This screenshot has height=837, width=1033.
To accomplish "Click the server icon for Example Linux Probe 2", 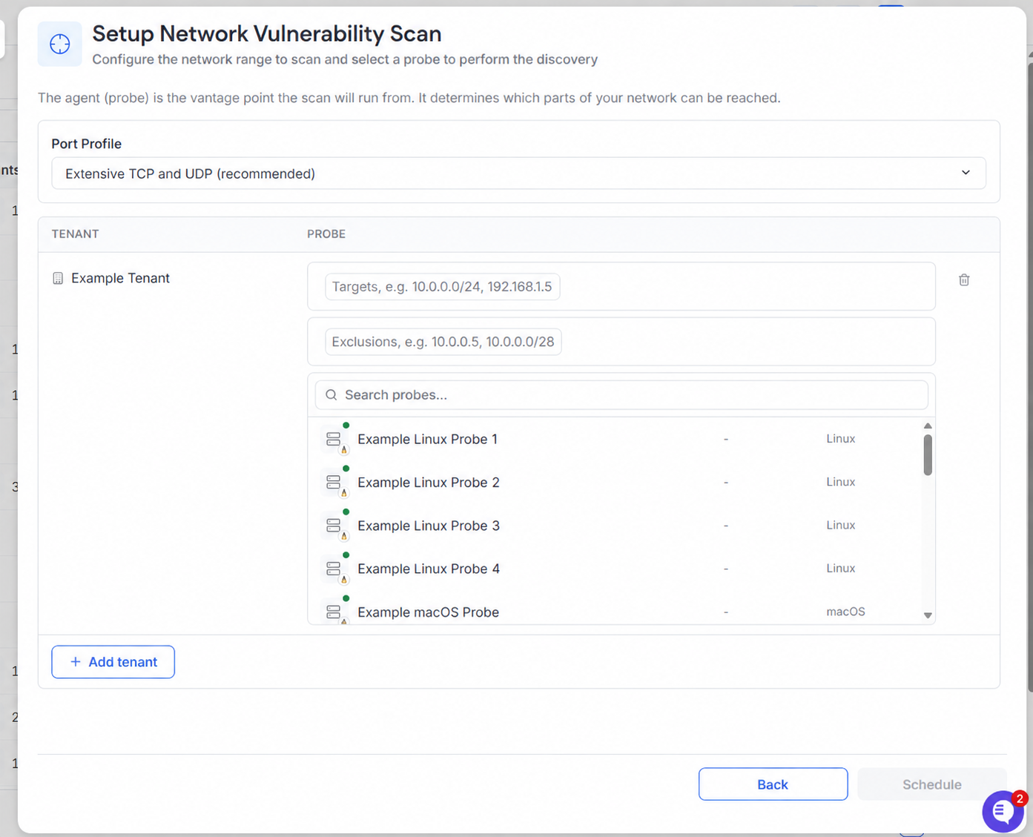I will pos(334,482).
